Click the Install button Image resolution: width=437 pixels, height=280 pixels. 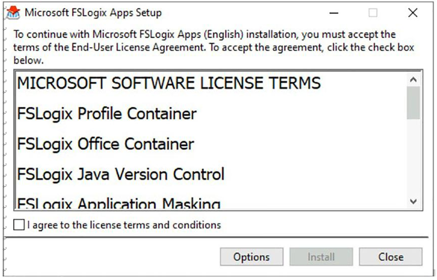tap(321, 257)
